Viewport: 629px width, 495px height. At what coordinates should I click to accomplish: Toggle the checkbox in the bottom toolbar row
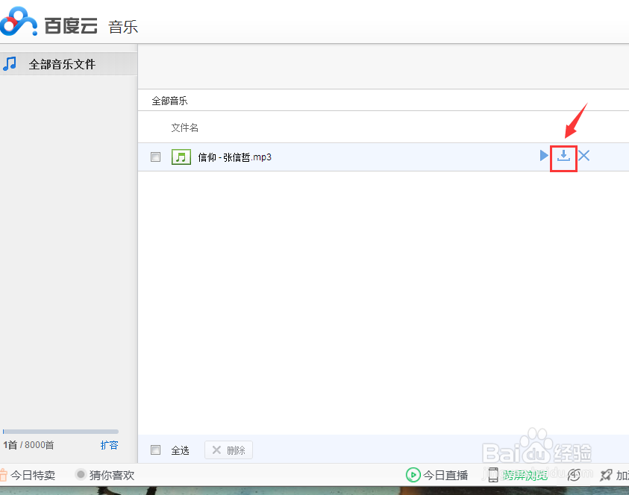tap(155, 450)
